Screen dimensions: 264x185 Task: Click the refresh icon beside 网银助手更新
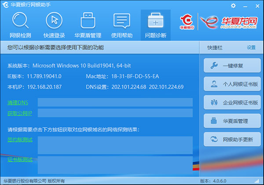pyautogui.click(x=214, y=139)
